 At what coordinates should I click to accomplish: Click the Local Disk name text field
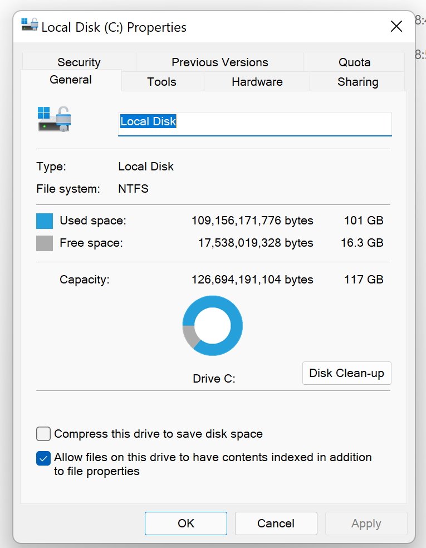254,124
